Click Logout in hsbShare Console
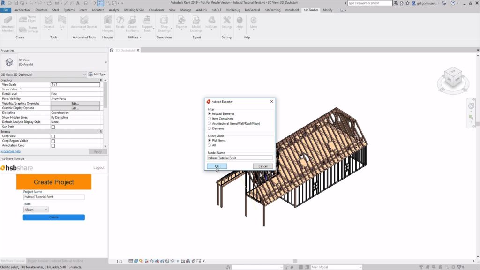Image resolution: width=480 pixels, height=270 pixels. 99,168
